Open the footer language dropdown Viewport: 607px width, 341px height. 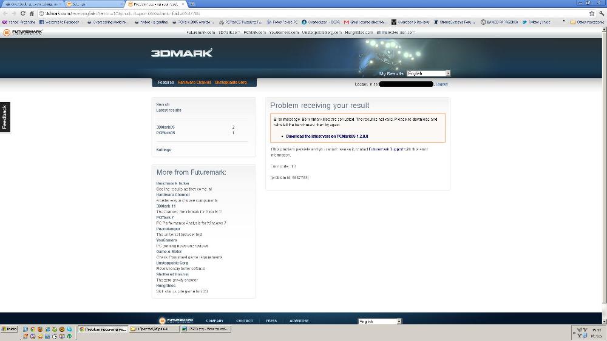click(380, 321)
